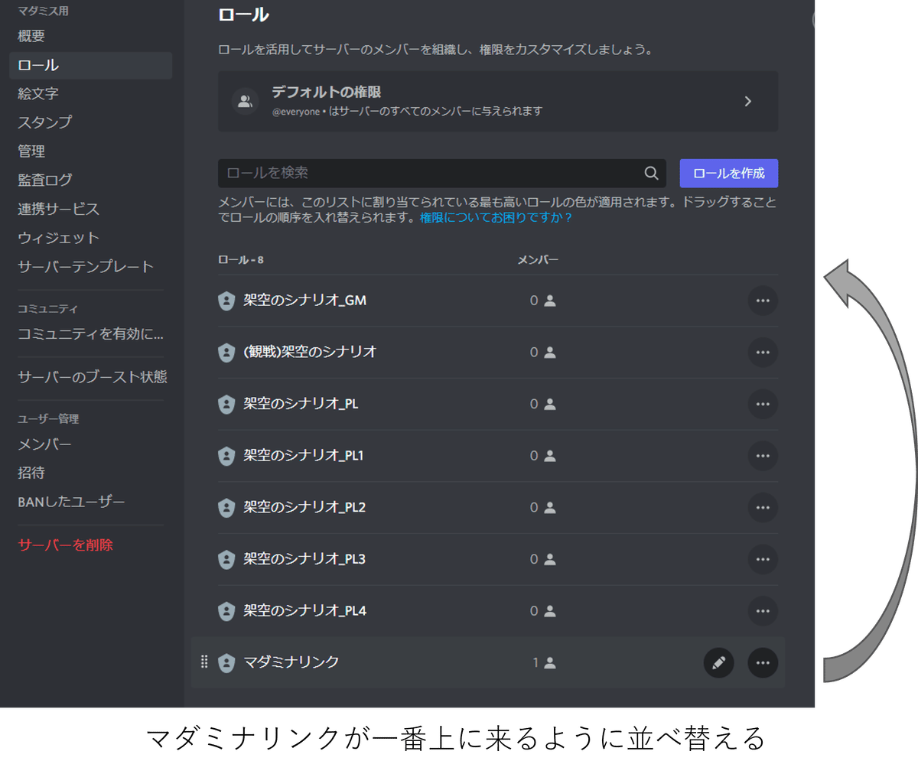Go to 連携サービス settings
The width and height of the screenshot is (918, 774).
tap(90, 209)
